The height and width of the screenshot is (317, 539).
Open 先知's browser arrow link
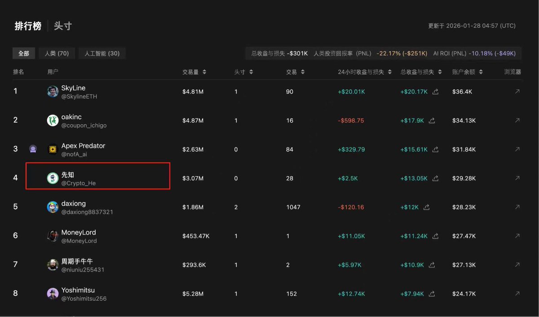tap(517, 178)
